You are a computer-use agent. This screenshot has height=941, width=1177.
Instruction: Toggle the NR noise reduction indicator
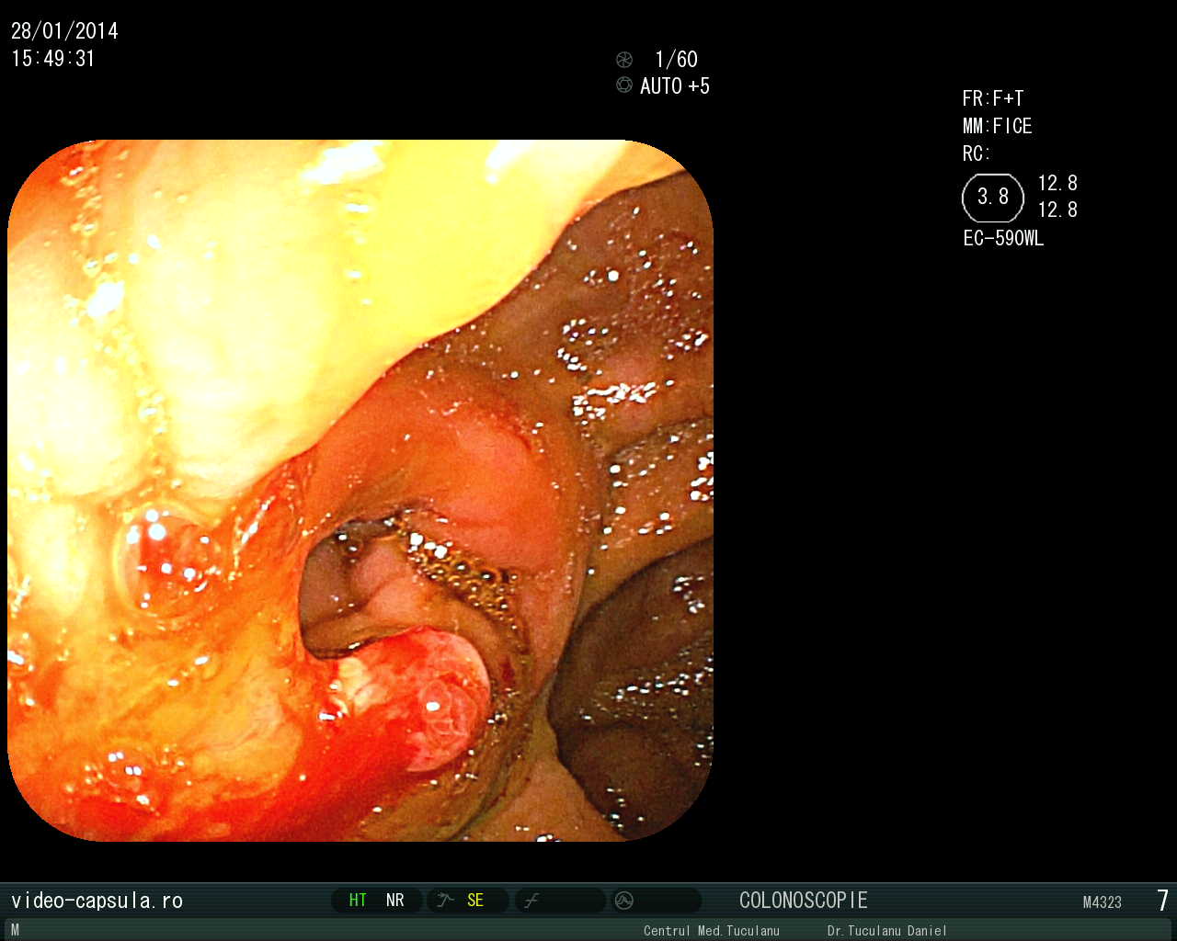[x=395, y=901]
